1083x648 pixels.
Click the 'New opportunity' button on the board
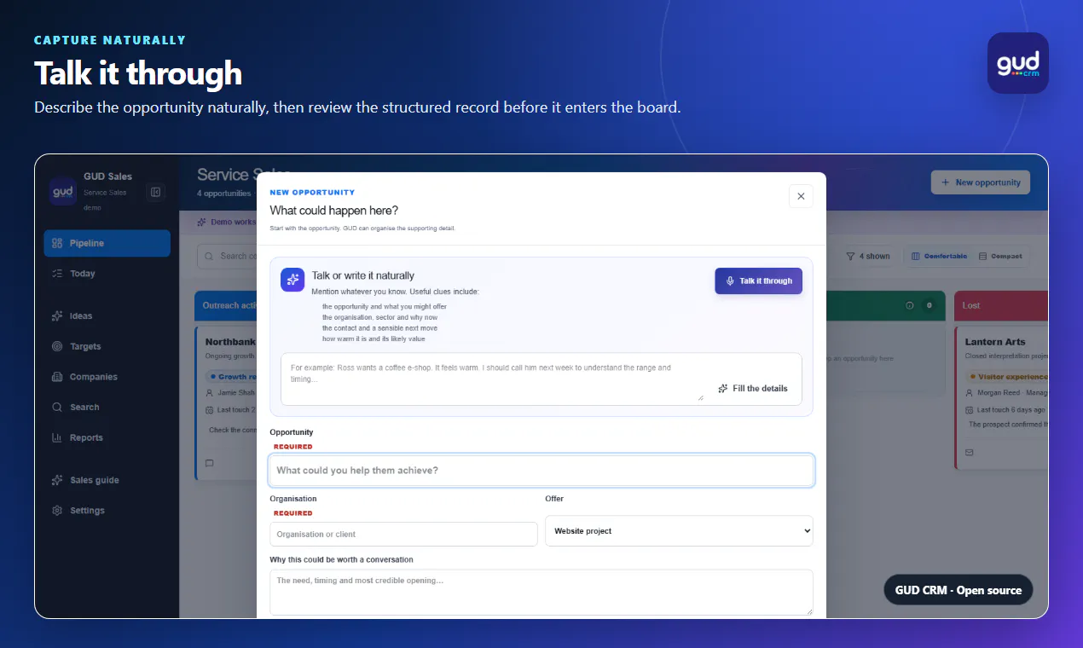(981, 182)
